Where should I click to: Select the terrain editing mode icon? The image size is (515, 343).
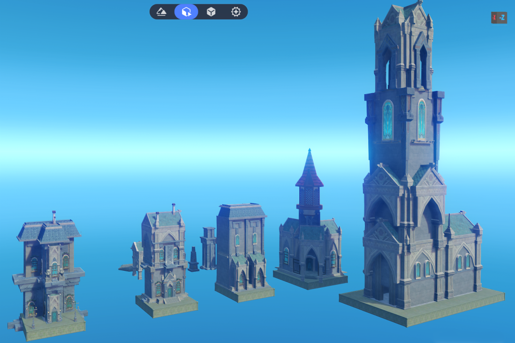click(x=162, y=12)
